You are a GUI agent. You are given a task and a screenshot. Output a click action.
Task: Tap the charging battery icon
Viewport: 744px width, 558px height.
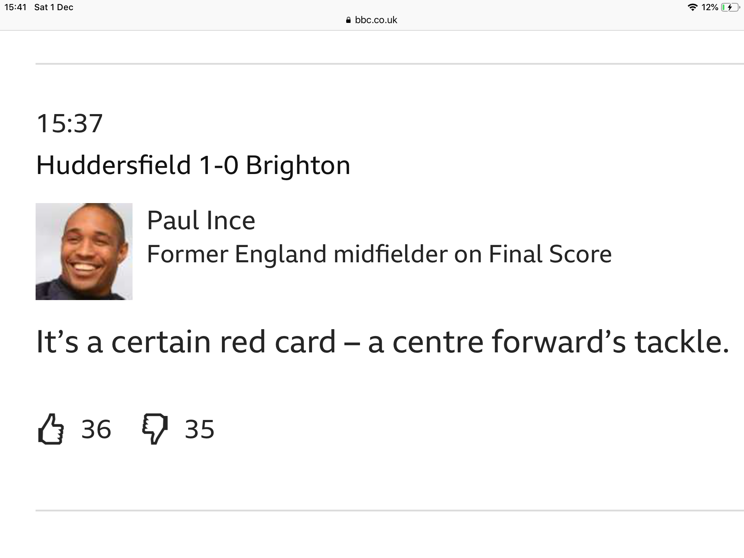click(730, 7)
